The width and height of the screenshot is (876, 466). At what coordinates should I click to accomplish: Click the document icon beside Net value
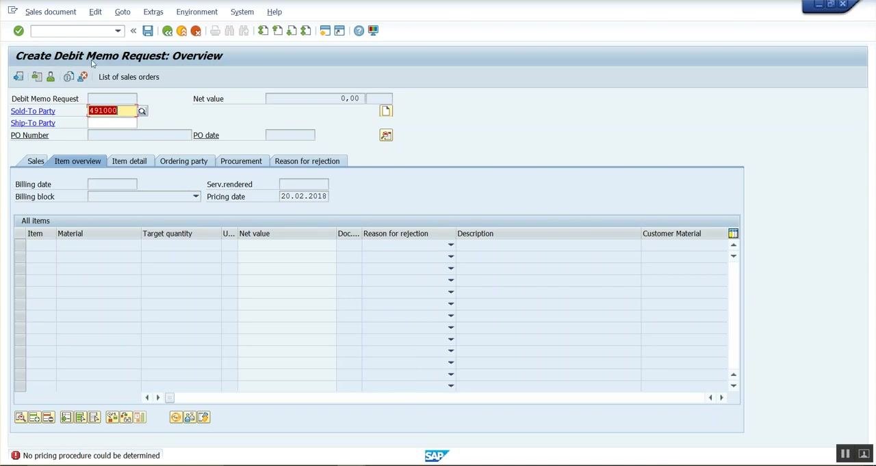click(x=386, y=111)
